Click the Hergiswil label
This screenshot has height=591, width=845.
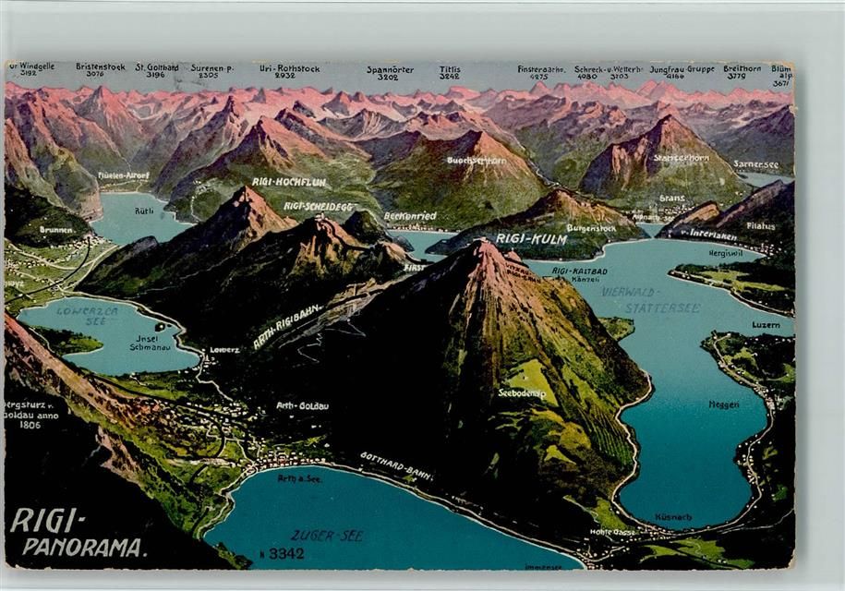click(727, 252)
